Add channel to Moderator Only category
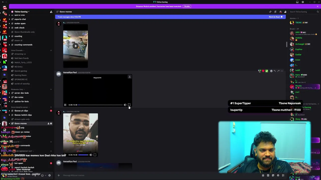321x180 pixels. [51, 89]
